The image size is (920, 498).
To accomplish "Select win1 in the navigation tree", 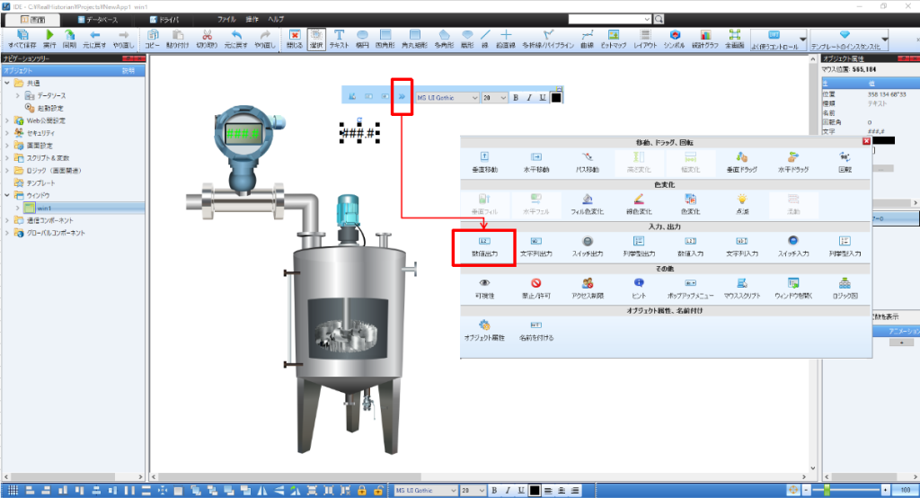I will pyautogui.click(x=44, y=208).
